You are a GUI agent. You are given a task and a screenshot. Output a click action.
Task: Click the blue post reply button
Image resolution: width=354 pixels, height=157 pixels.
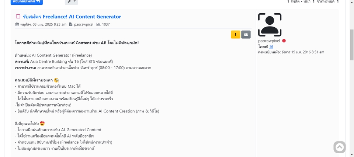pyautogui.click(x=27, y=2)
